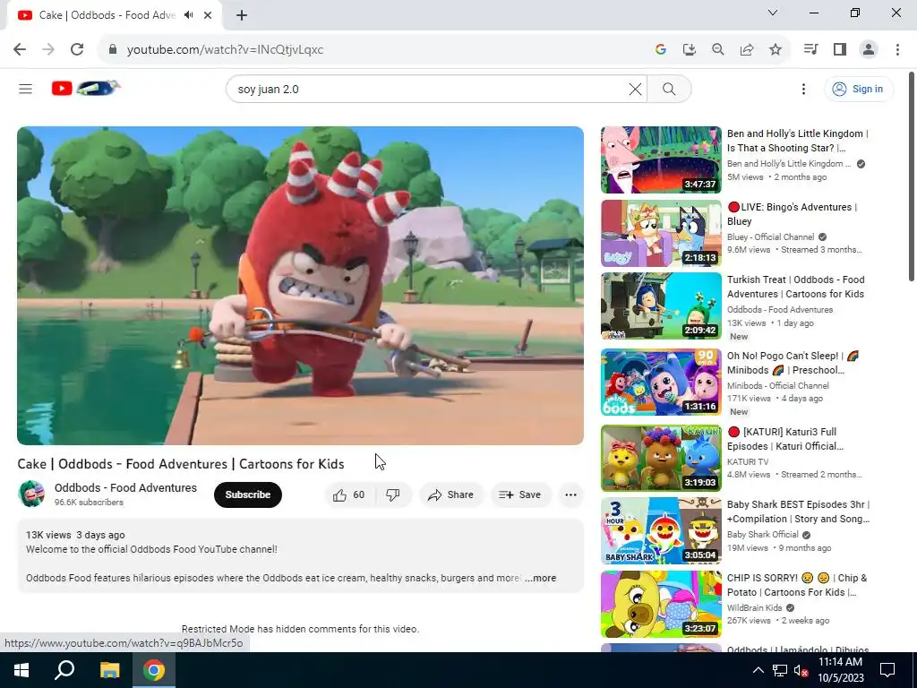Click the WildBrain Kids channel name
Screen dimensions: 917x688
[x=754, y=608]
